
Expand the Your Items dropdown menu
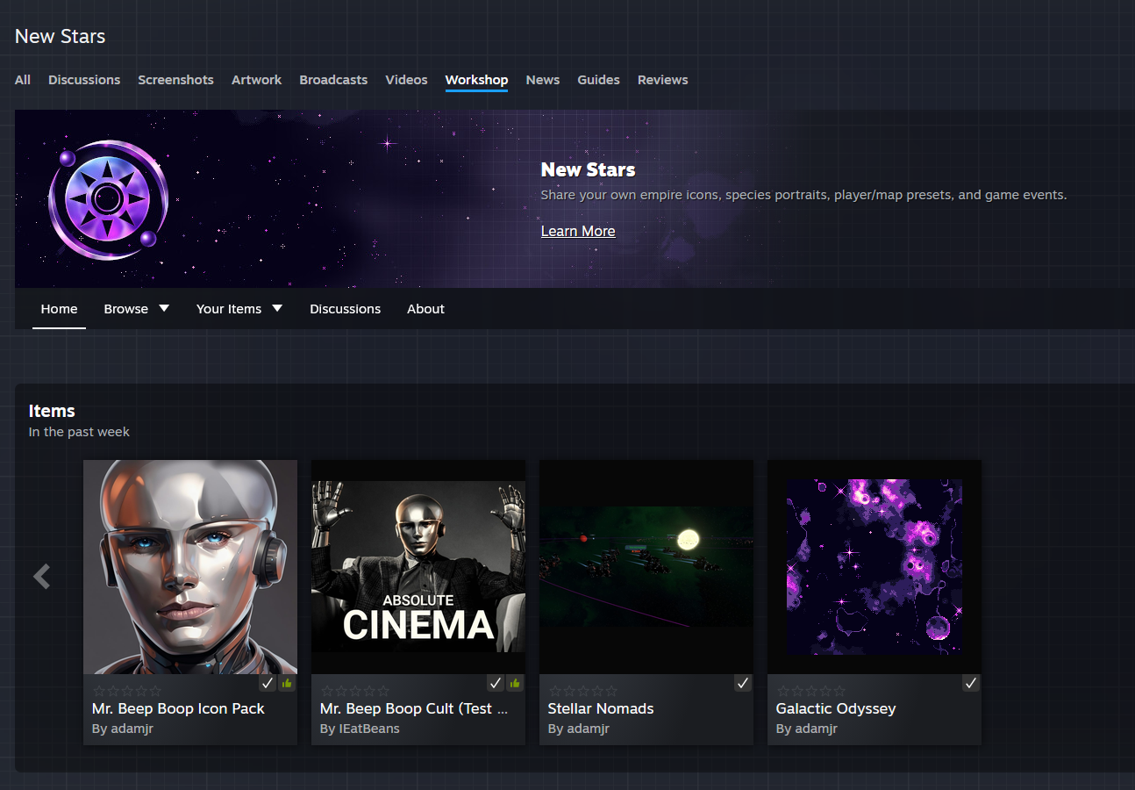(x=239, y=309)
